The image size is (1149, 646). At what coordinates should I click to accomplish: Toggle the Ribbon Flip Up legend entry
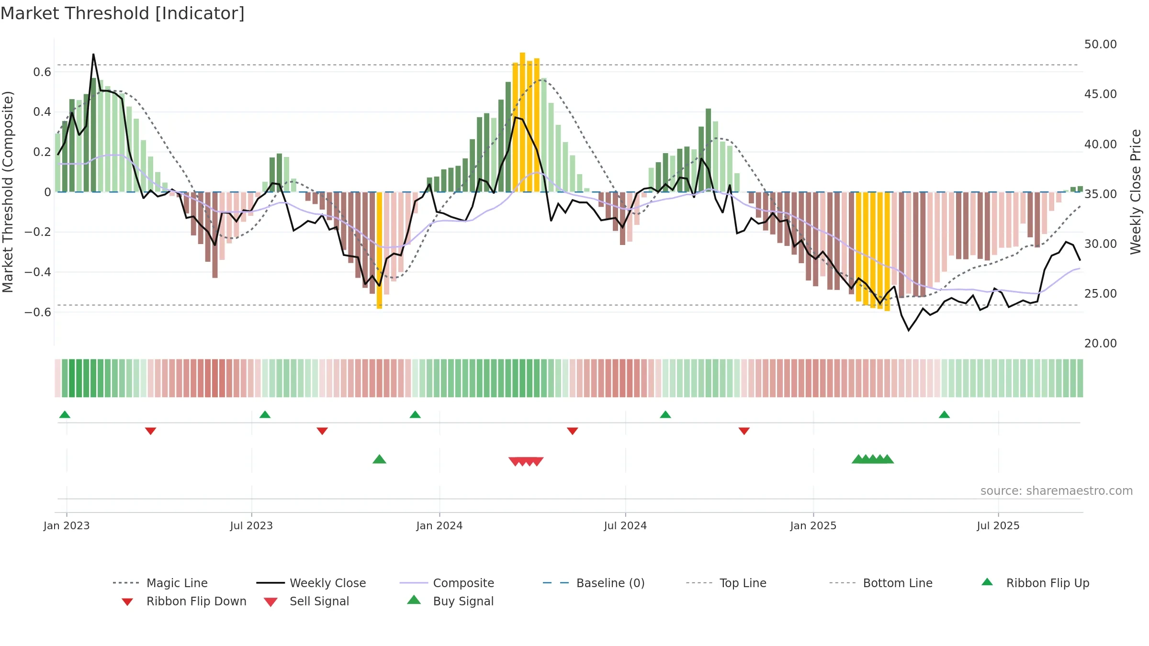click(x=1035, y=583)
